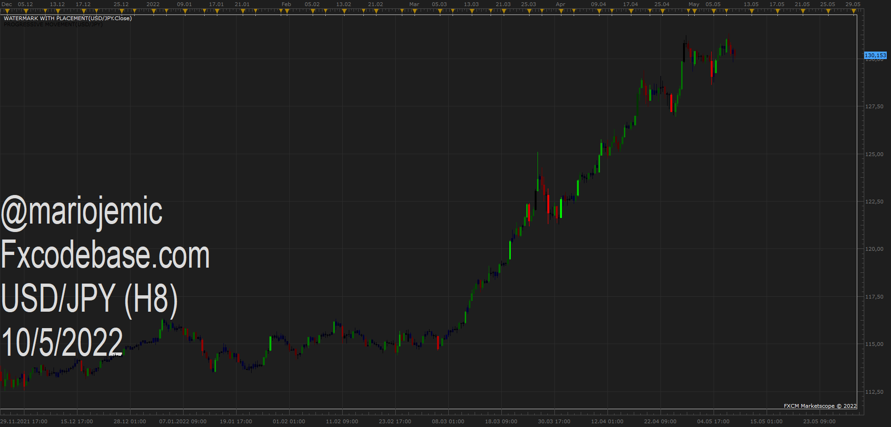Click the yellow marker below the Apr label
Screen dimensions: 891x427
click(x=561, y=11)
